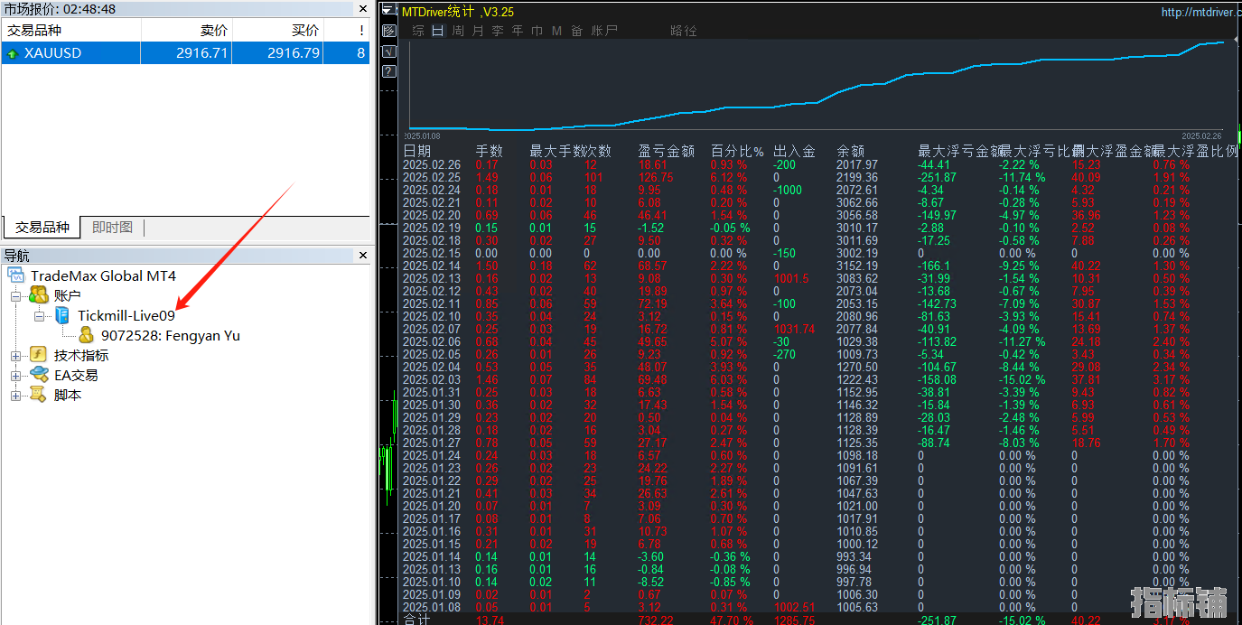
Task: Click the TradeMax Global MT4 terminal icon
Action: (16, 275)
